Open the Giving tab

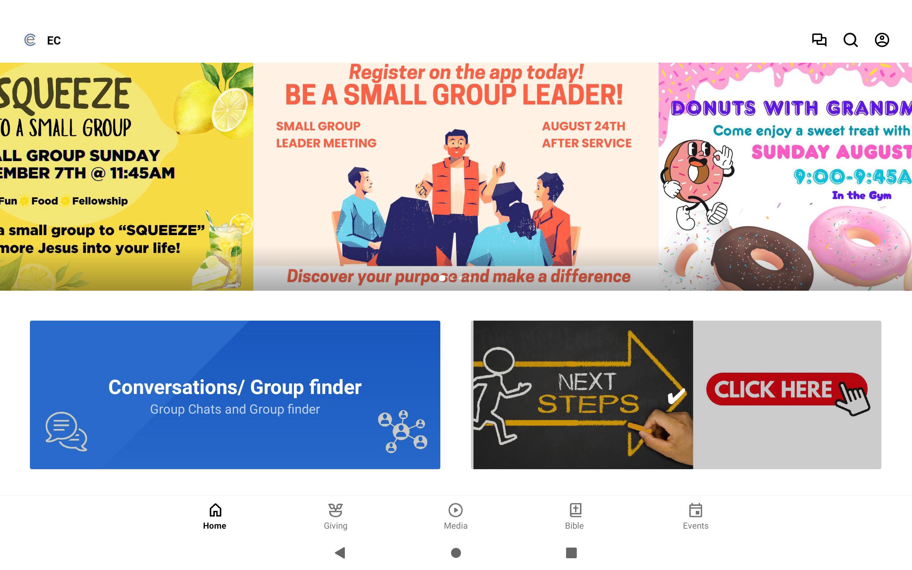[x=335, y=517]
